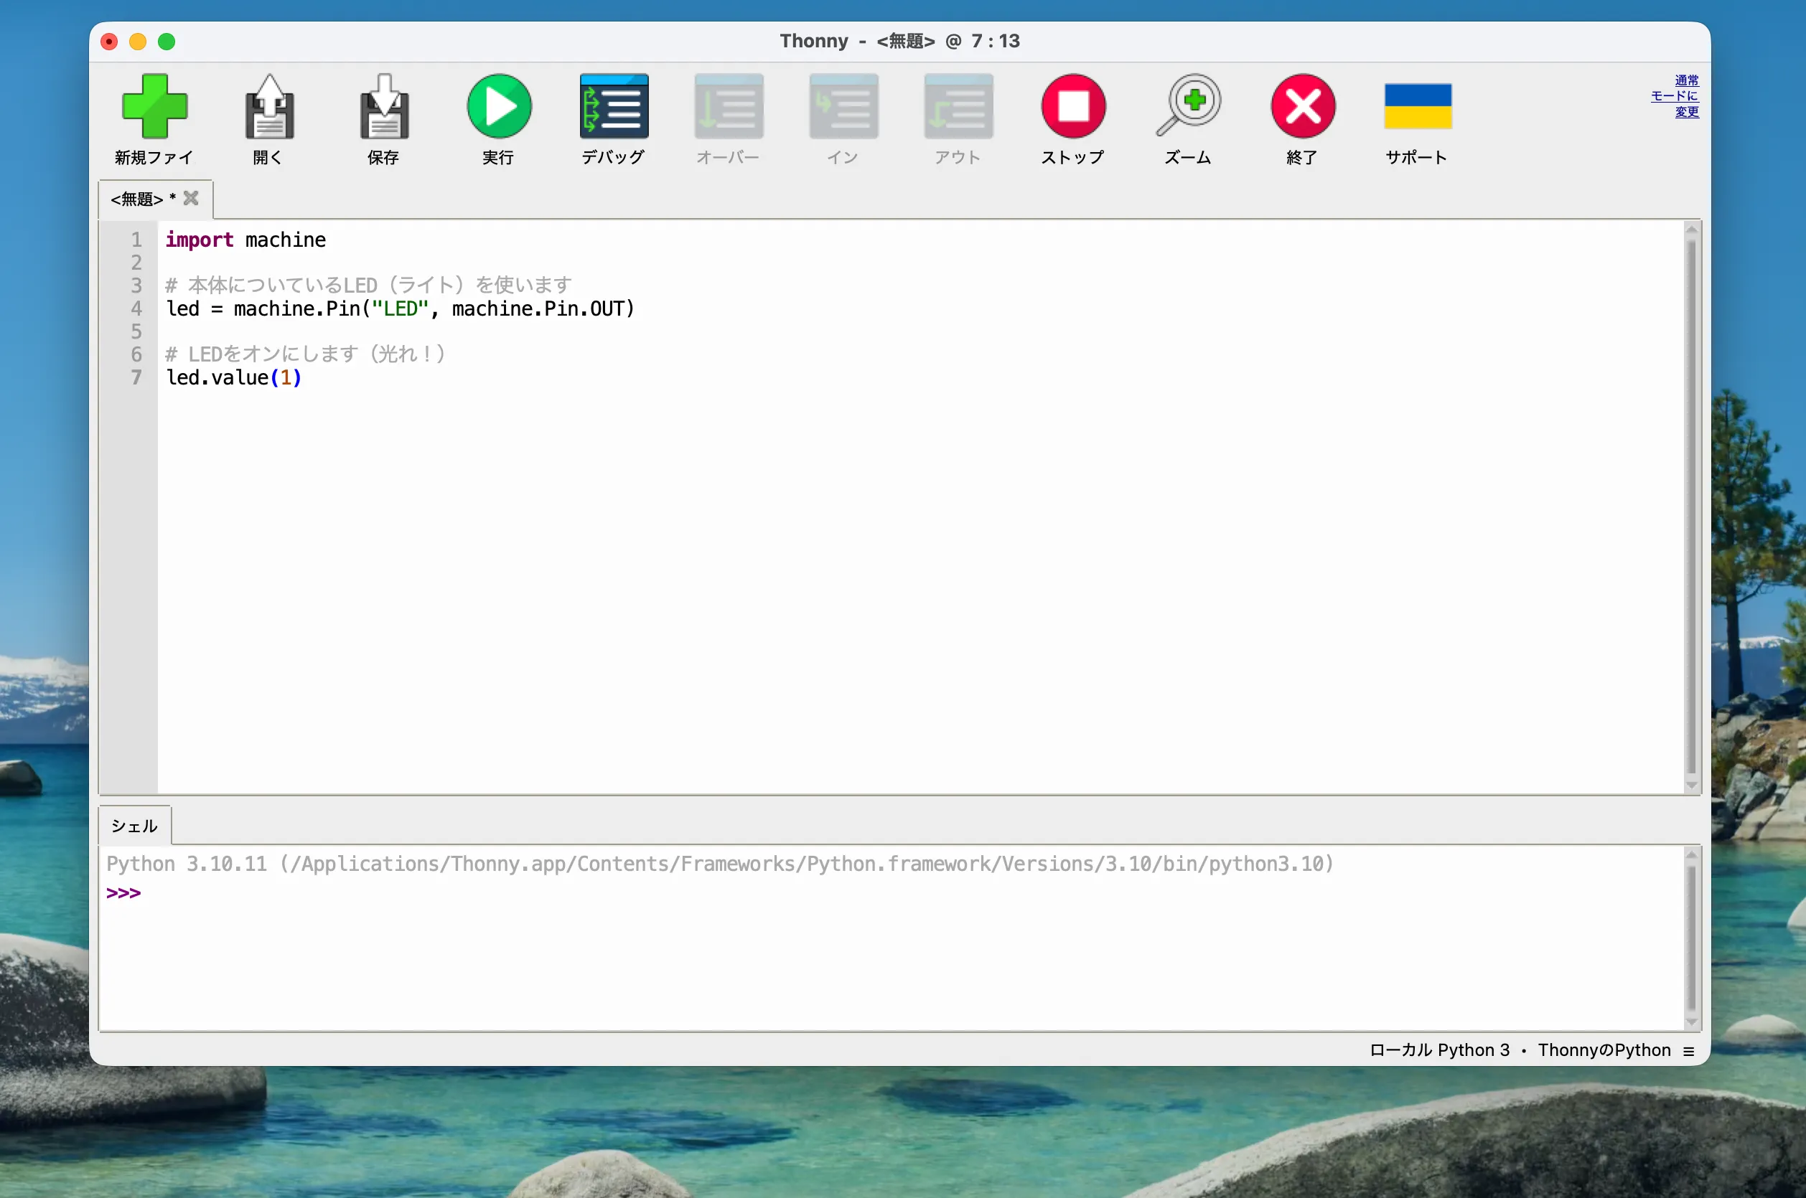1806x1198 pixels.
Task: Click the アウト step-out toolbar icon
Action: [x=958, y=107]
